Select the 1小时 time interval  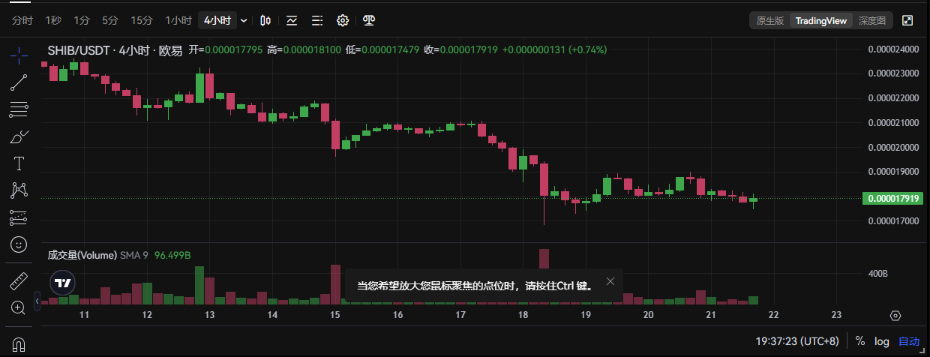pyautogui.click(x=178, y=20)
